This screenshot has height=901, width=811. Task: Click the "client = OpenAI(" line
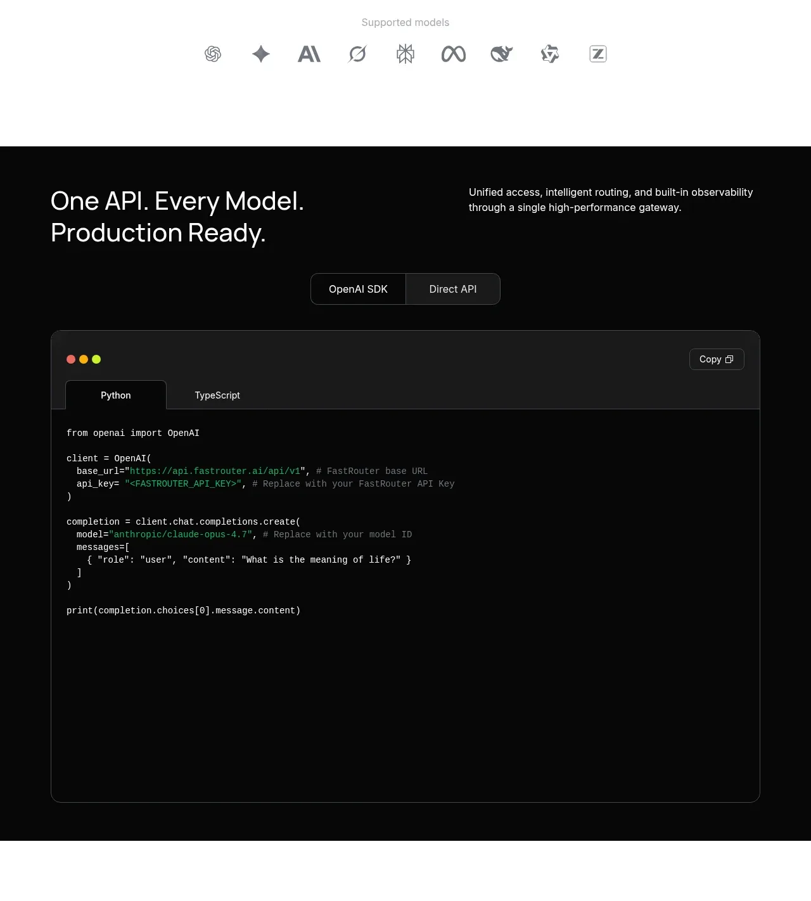click(x=109, y=458)
